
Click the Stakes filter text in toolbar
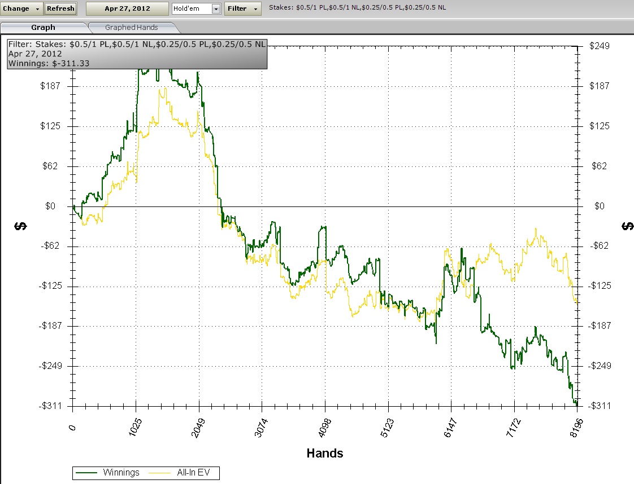[357, 8]
